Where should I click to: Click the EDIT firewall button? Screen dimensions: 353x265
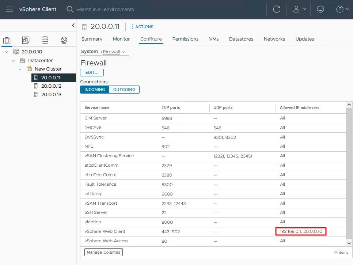point(92,72)
